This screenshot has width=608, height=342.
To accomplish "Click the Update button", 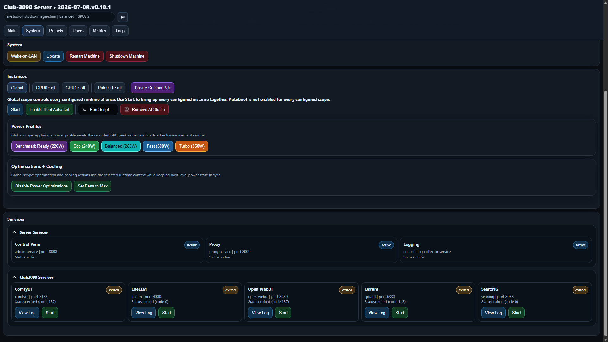I will [x=53, y=56].
